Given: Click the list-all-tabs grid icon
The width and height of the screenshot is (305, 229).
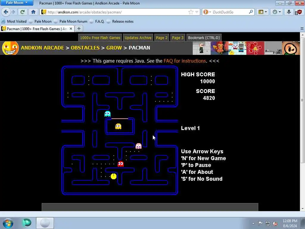Looking at the screenshot, I should pos(302,29).
